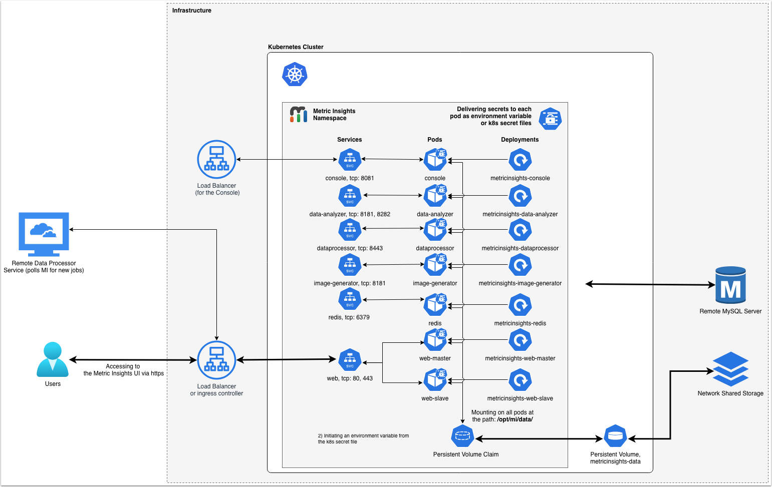The height and width of the screenshot is (487, 772).
Task: Click the "metricinsights-web-slave" deployment label
Action: click(520, 398)
